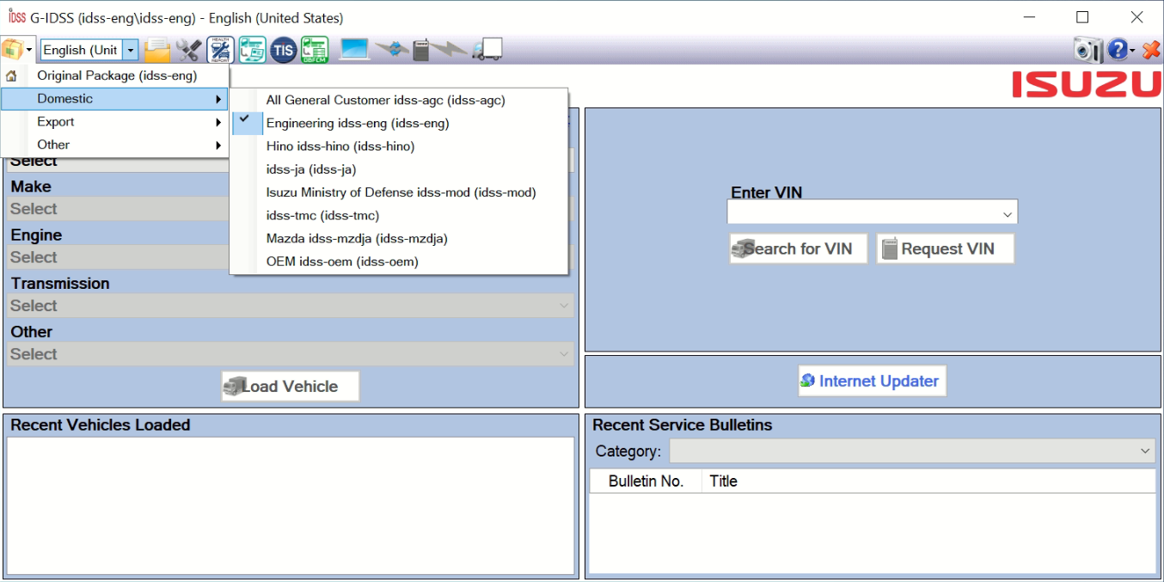Choose the idss-ja package
The width and height of the screenshot is (1164, 582).
tap(399, 170)
